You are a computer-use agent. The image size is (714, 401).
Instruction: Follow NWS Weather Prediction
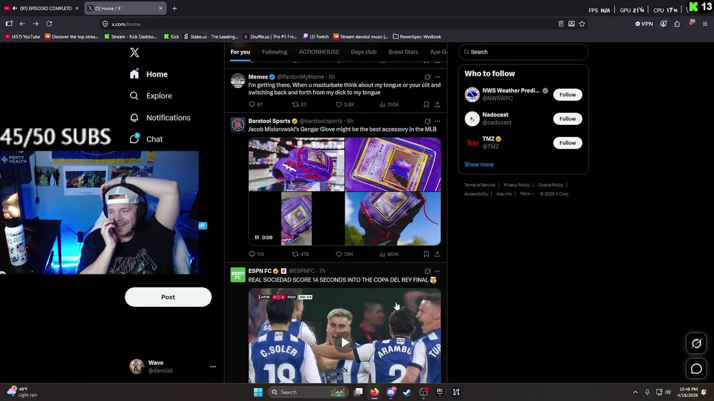coord(567,95)
